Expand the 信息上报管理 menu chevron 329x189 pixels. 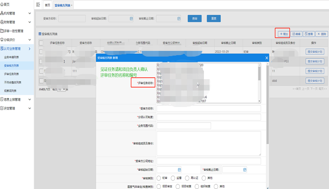pyautogui.click(x=30, y=99)
